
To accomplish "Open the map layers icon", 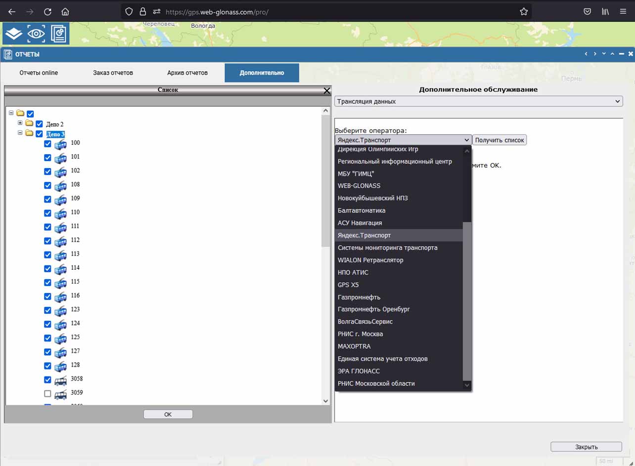I will coord(14,34).
